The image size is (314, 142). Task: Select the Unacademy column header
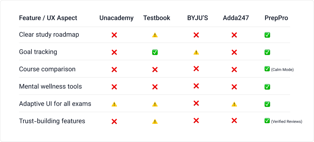pos(116,18)
